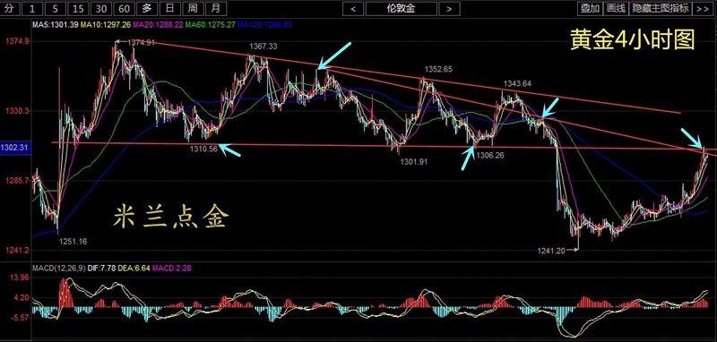Click the 1367.33 peak price label
The height and width of the screenshot is (342, 717).
pos(263,47)
